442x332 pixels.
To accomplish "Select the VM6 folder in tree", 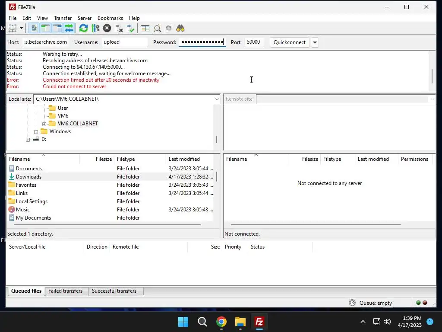I will pos(63,116).
